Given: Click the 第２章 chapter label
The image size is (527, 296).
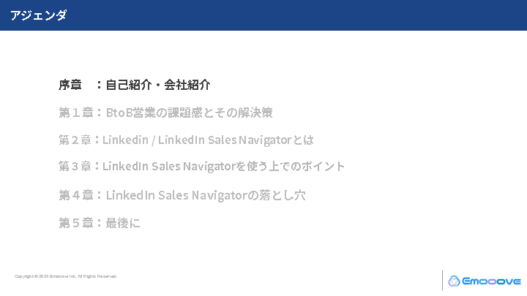Looking at the screenshot, I should pos(75,140).
